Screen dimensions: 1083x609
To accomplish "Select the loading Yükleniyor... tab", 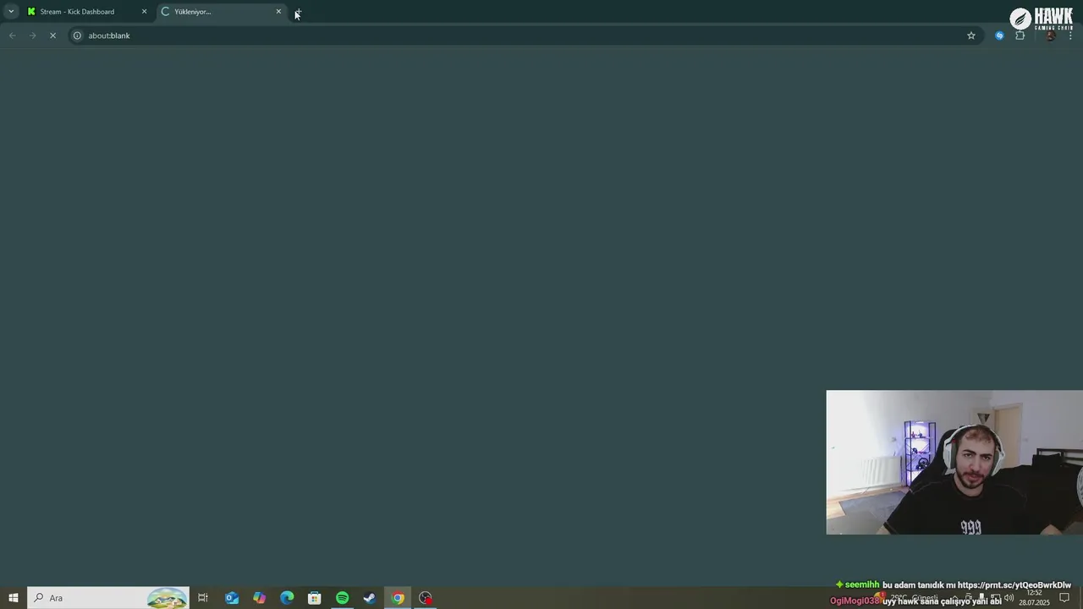I will point(220,12).
